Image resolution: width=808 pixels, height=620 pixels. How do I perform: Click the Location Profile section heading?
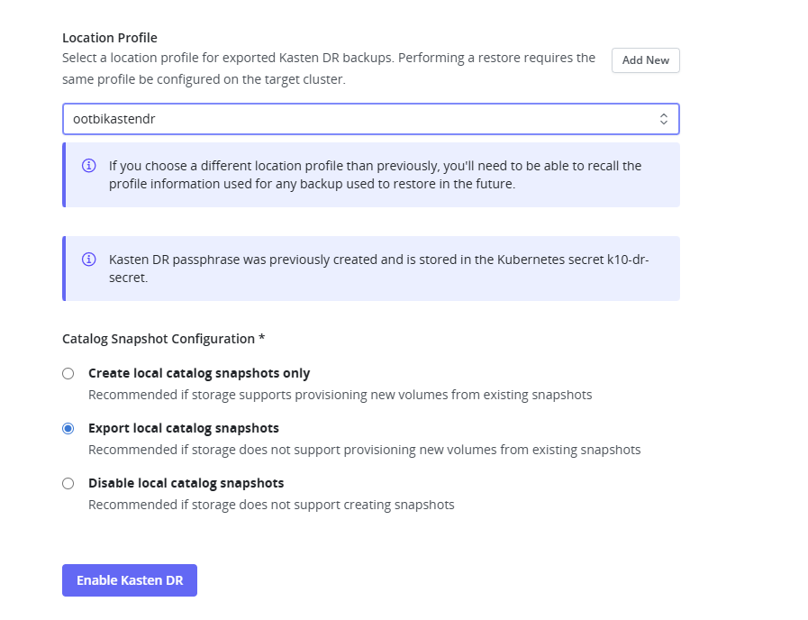click(109, 38)
